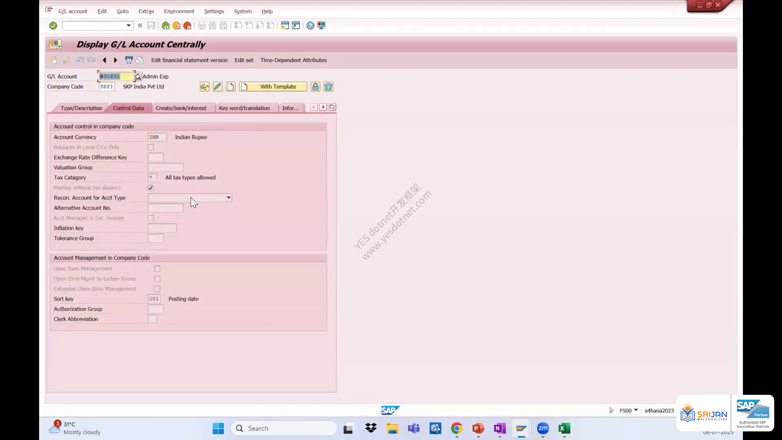The image size is (782, 440).
Task: Open the System menu
Action: (x=243, y=11)
